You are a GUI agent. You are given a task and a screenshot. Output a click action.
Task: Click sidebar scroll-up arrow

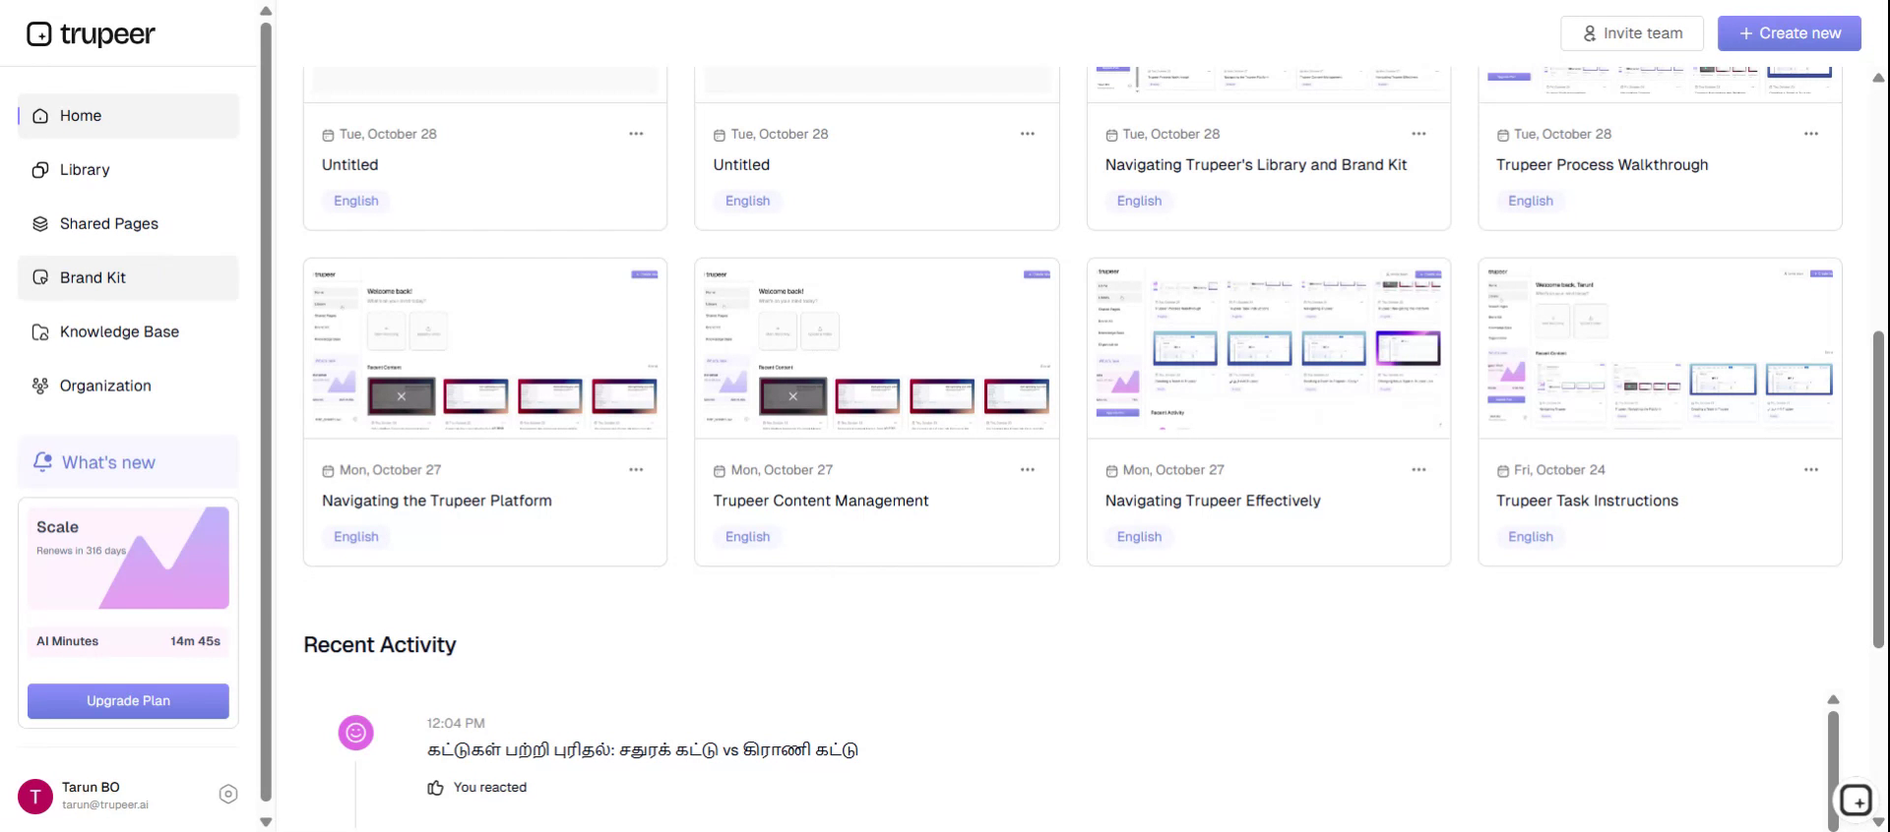[x=266, y=11]
